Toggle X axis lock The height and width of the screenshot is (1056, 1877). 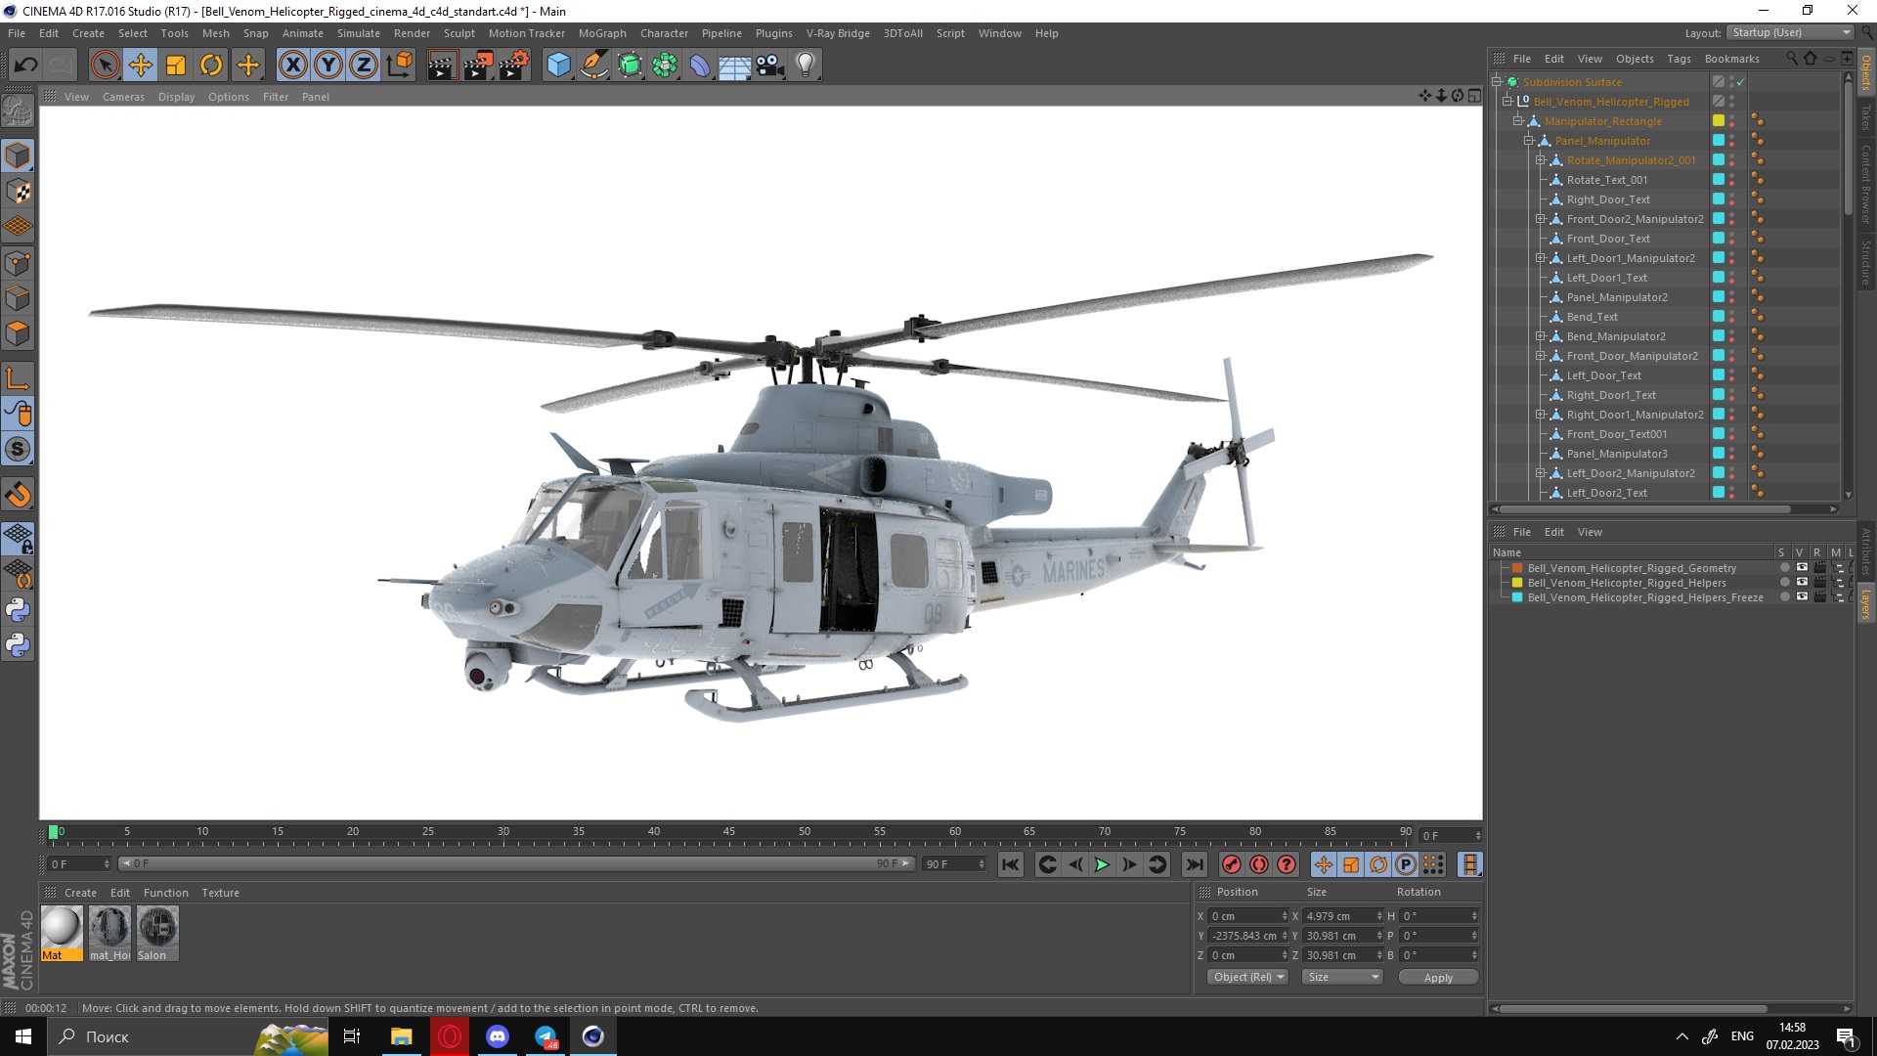tap(292, 66)
